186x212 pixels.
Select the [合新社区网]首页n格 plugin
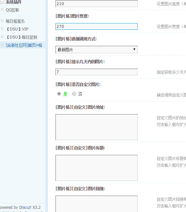(24, 45)
